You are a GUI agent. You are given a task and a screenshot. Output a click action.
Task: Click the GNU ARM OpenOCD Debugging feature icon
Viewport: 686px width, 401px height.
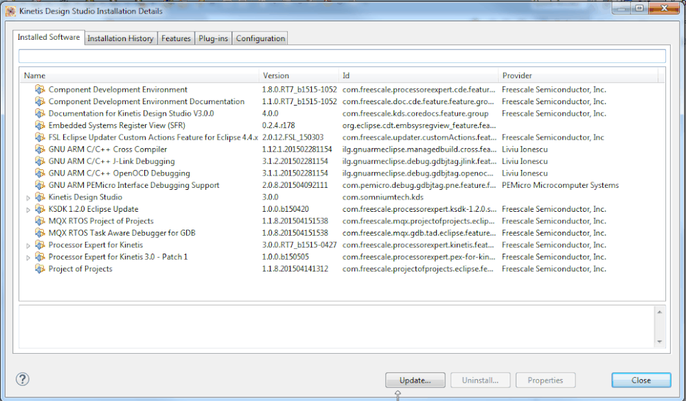coord(40,173)
